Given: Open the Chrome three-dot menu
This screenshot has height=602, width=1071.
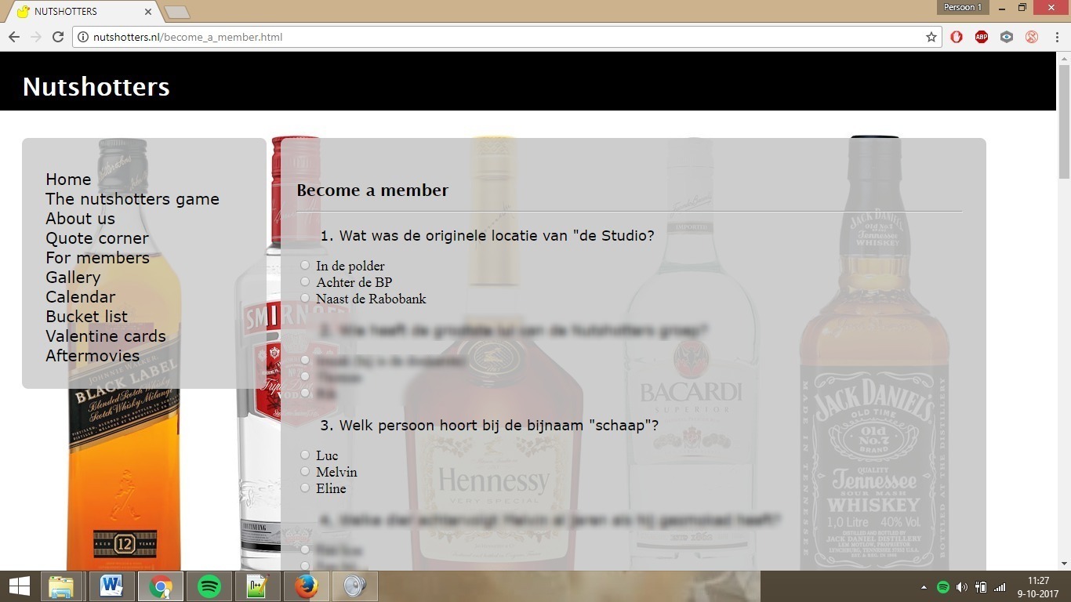Looking at the screenshot, I should (x=1057, y=37).
